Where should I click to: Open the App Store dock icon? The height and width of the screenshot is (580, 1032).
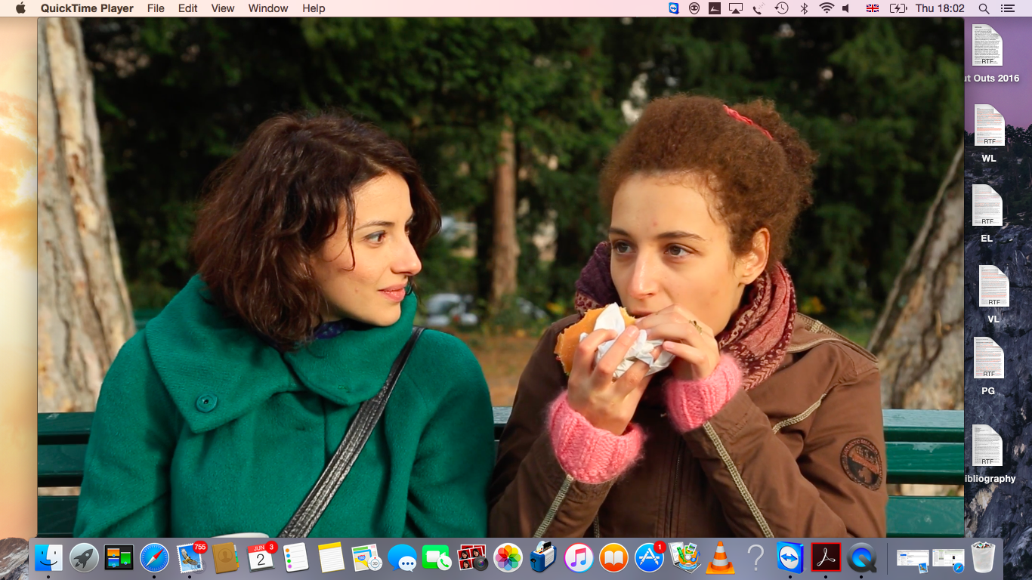649,558
